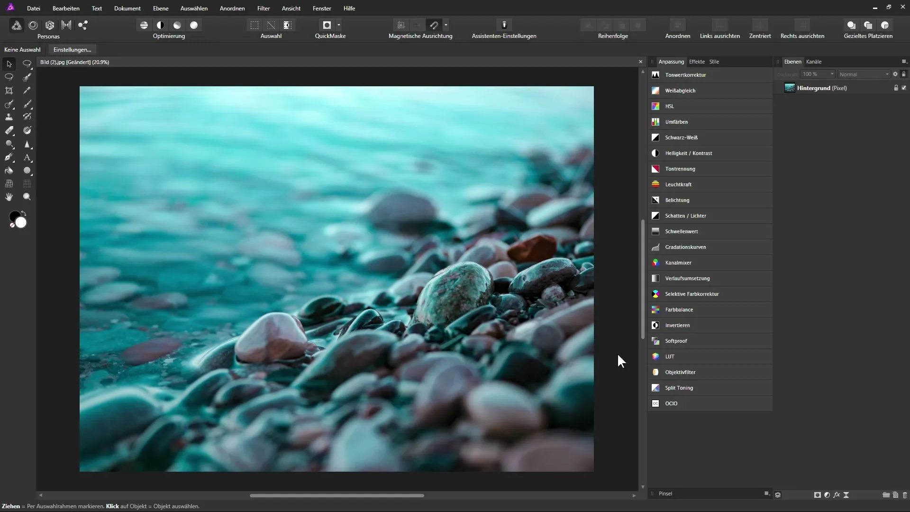The image size is (910, 512).
Task: Click Invert Selection in Auswahl group
Action: (288, 25)
